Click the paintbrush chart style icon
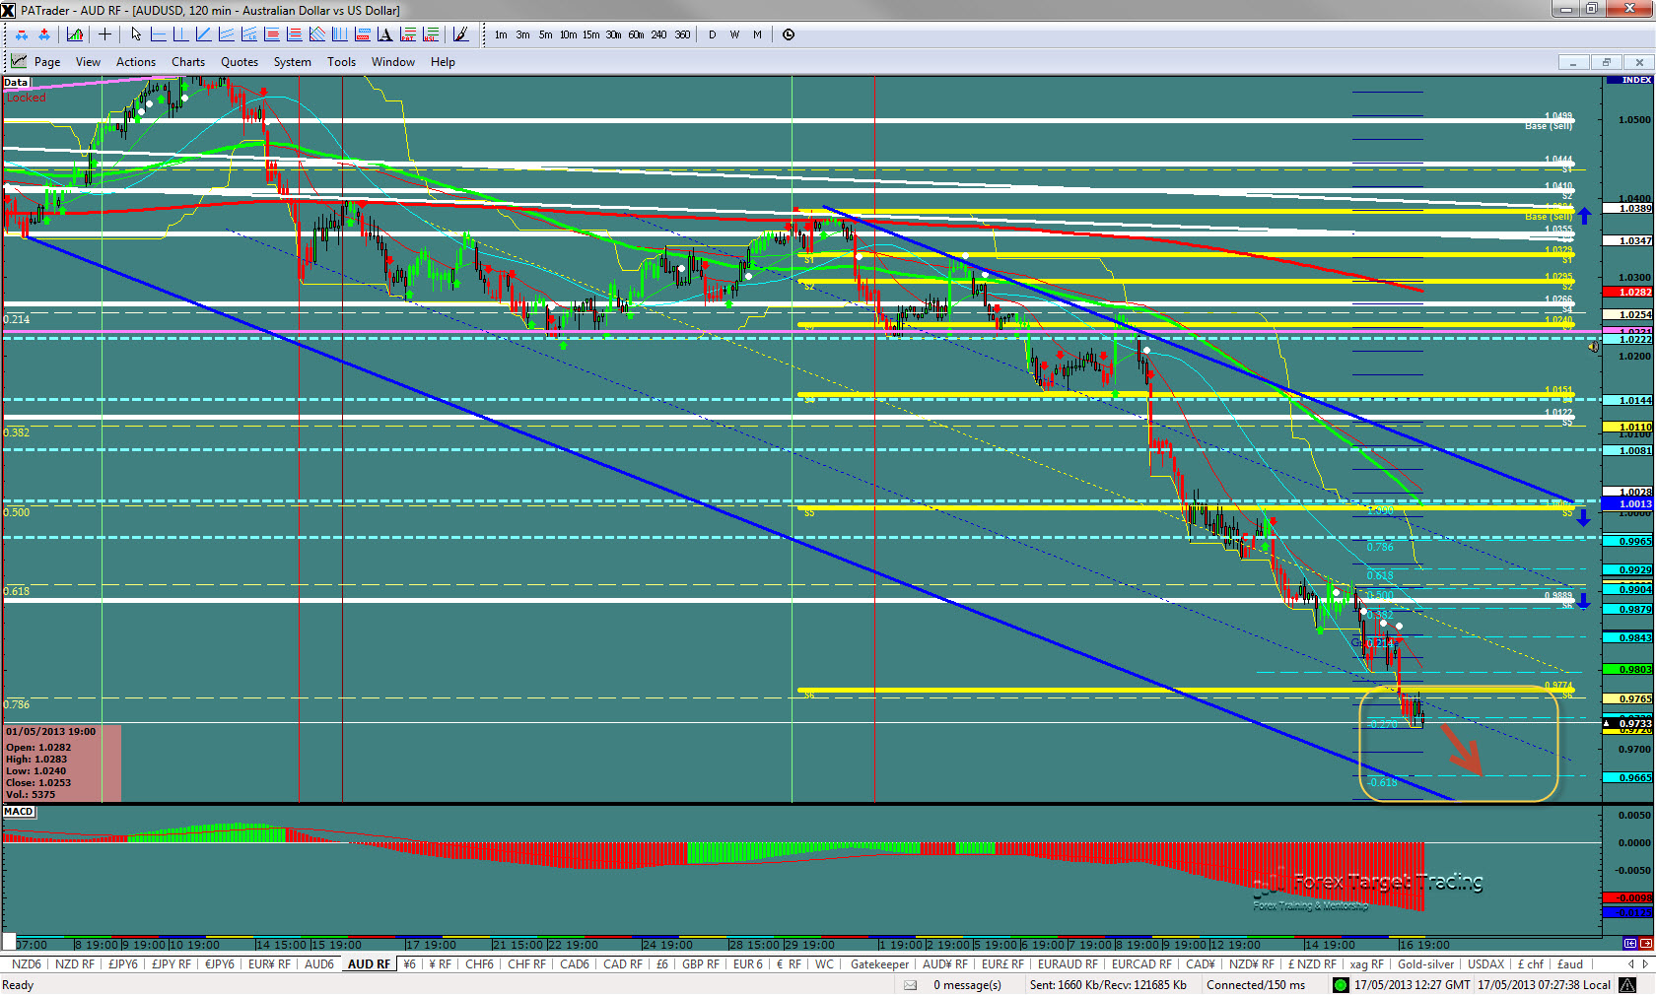 [x=460, y=34]
